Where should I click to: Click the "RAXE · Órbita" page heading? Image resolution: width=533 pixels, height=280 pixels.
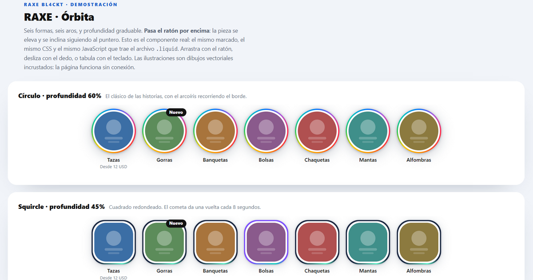59,17
